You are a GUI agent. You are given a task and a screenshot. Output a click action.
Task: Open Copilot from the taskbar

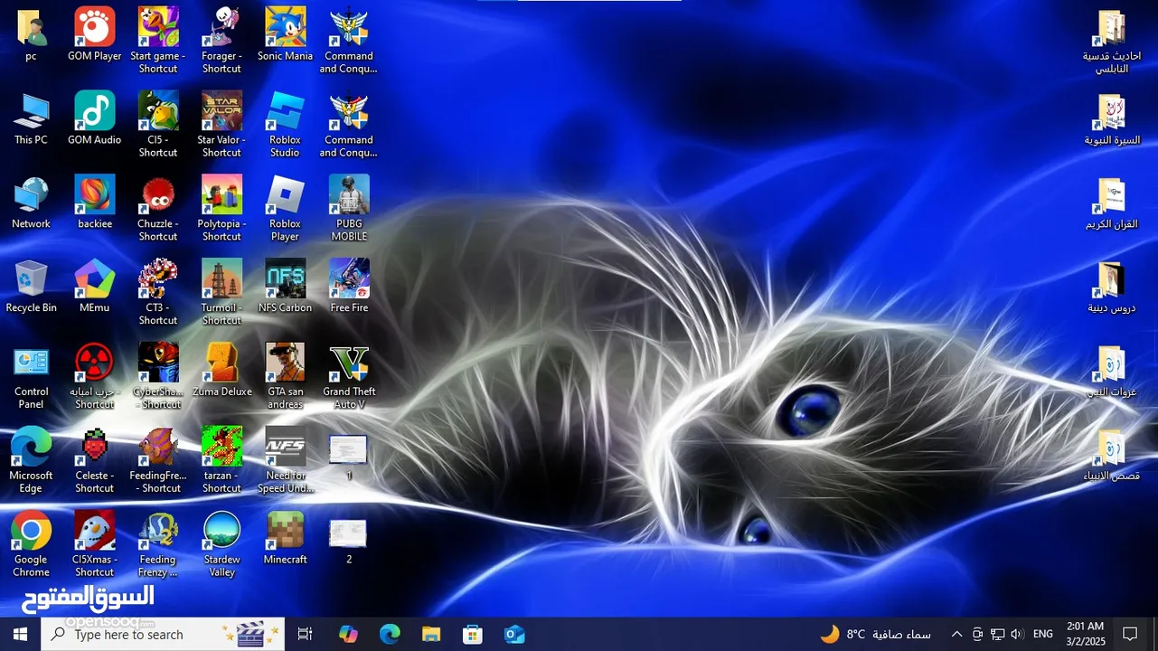348,634
